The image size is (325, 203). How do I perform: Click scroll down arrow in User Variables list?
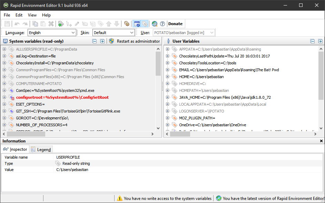(321, 128)
